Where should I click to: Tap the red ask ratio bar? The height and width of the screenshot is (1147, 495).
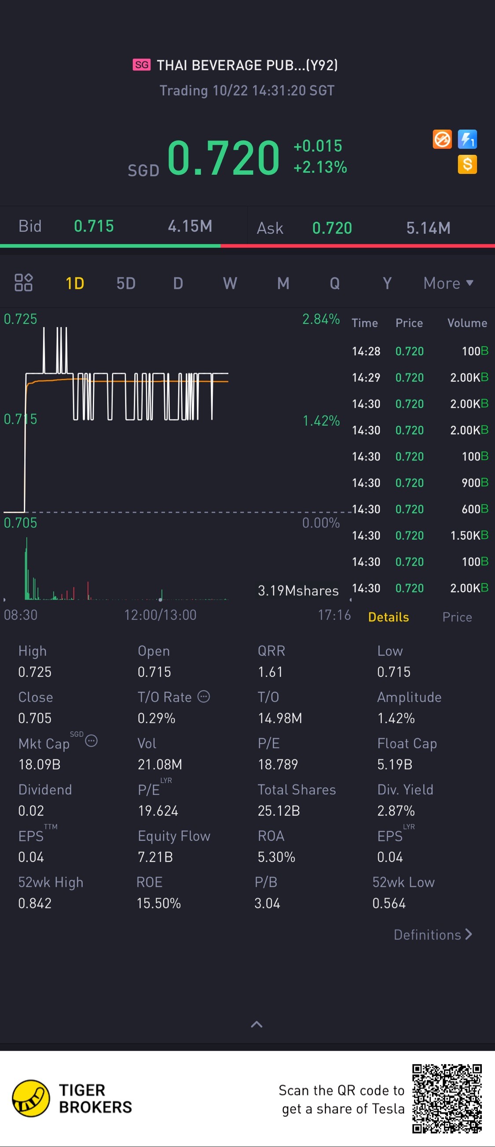coord(357,245)
